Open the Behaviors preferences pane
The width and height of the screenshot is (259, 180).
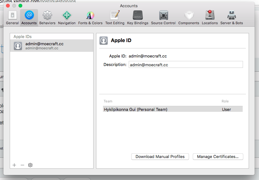(x=47, y=18)
